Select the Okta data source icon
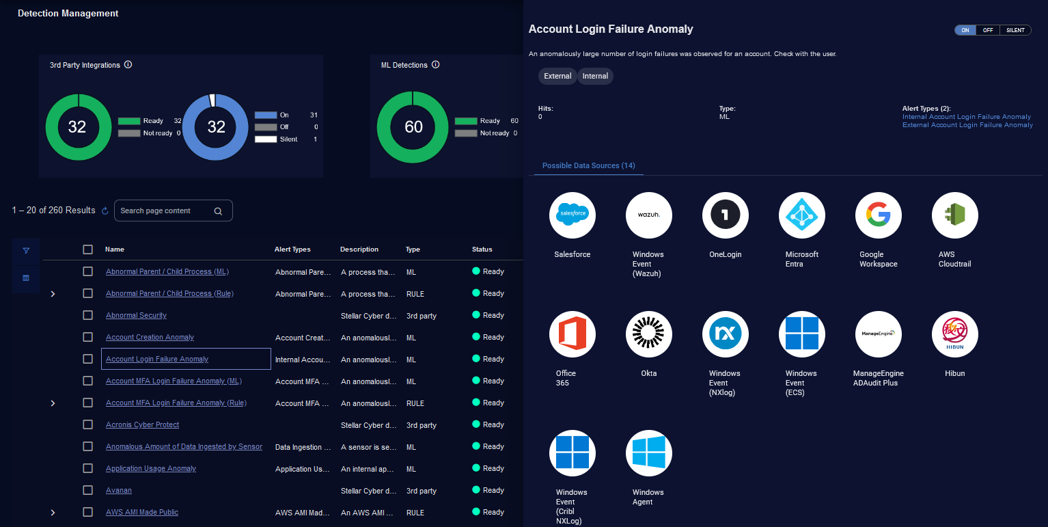This screenshot has height=527, width=1048. (x=648, y=334)
